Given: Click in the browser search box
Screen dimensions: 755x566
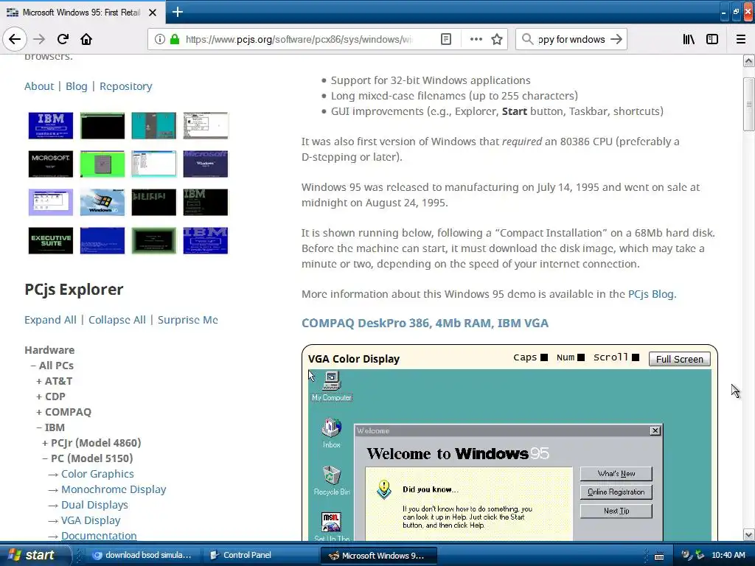Looking at the screenshot, I should (571, 39).
